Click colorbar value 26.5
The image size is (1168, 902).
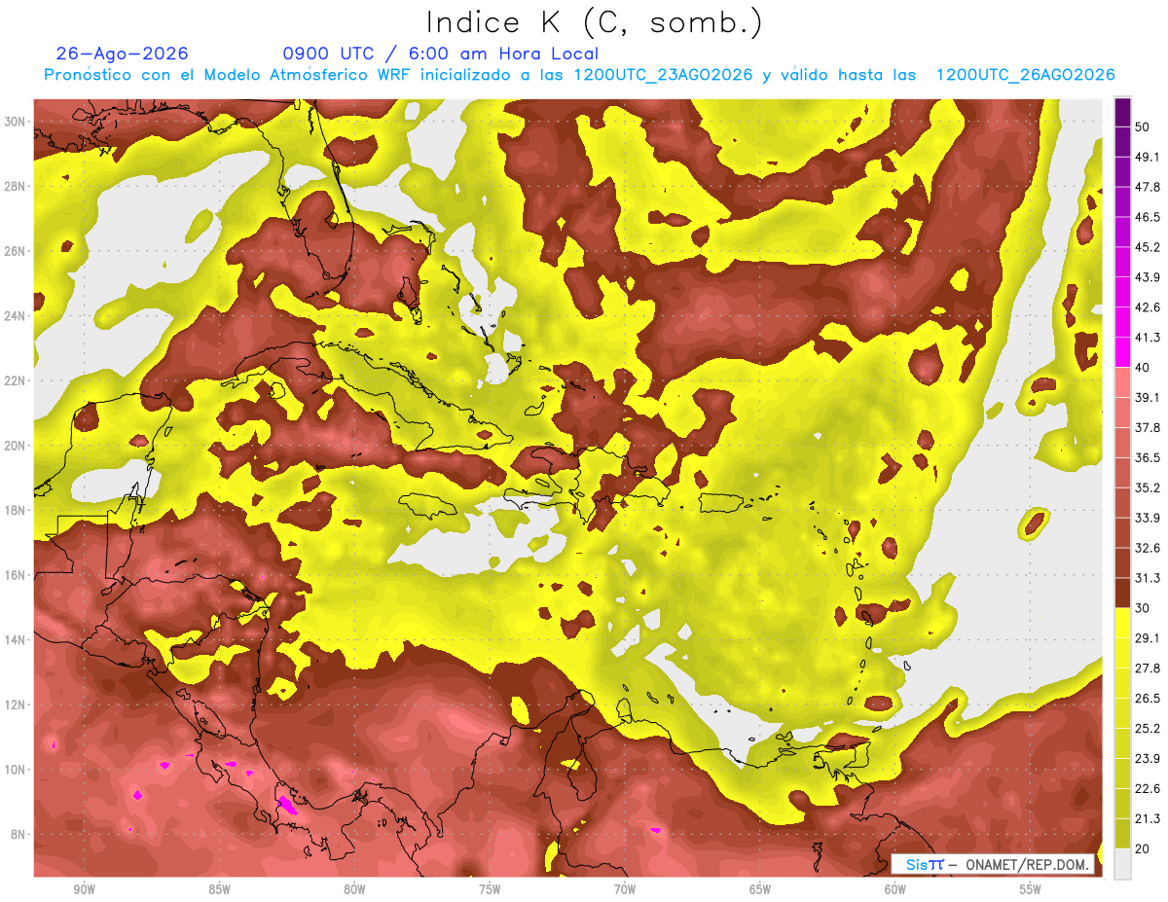click(1147, 699)
